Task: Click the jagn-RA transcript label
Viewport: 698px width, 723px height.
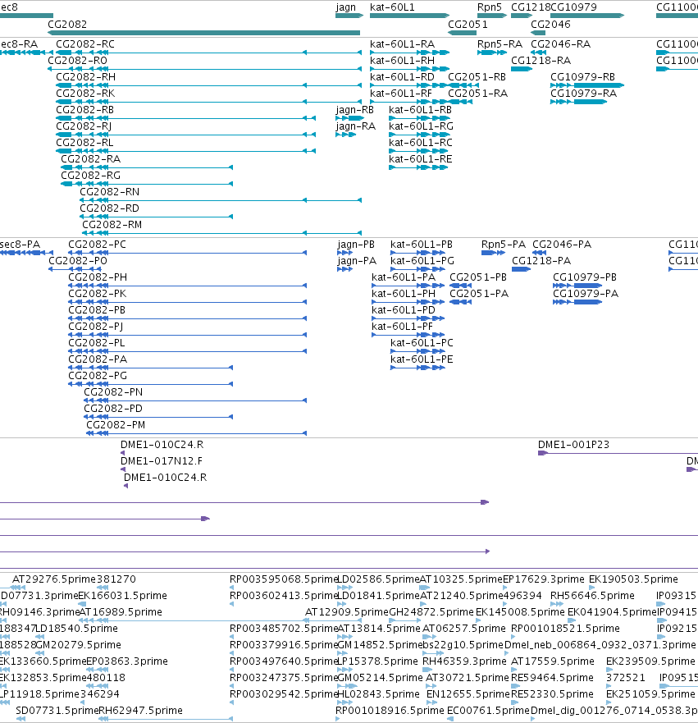Action: [x=356, y=127]
